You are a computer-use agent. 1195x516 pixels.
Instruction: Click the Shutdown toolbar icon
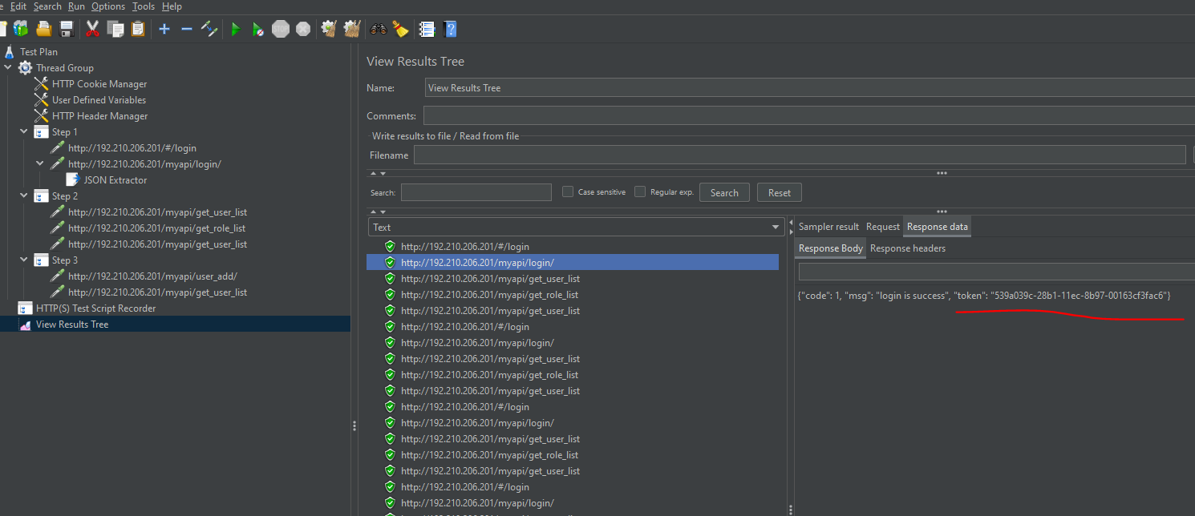pyautogui.click(x=303, y=30)
